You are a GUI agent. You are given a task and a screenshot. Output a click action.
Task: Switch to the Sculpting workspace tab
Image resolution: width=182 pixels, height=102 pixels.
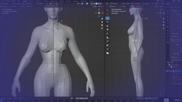pos(38,1)
